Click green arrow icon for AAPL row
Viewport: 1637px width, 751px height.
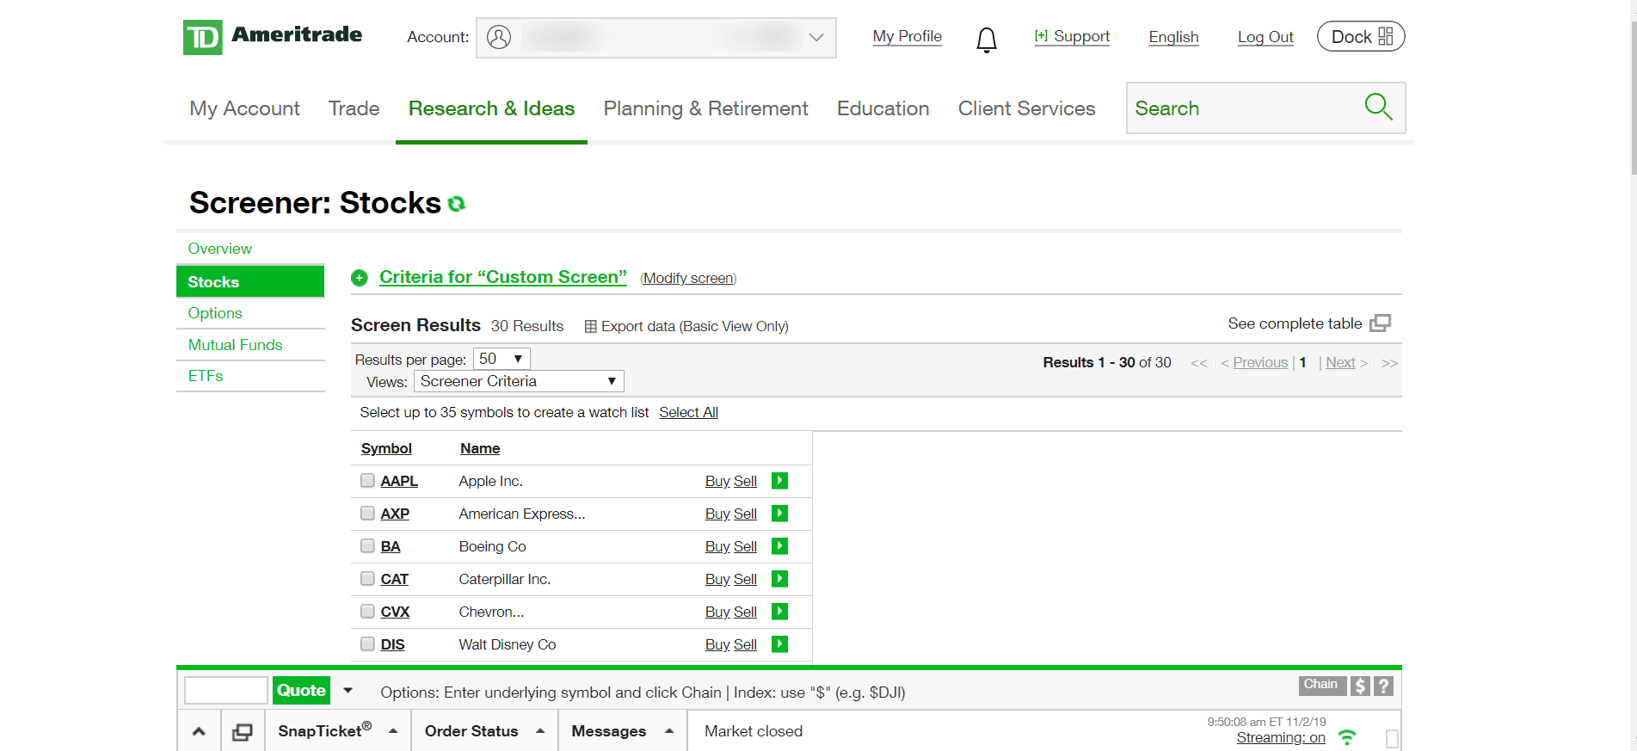click(779, 481)
